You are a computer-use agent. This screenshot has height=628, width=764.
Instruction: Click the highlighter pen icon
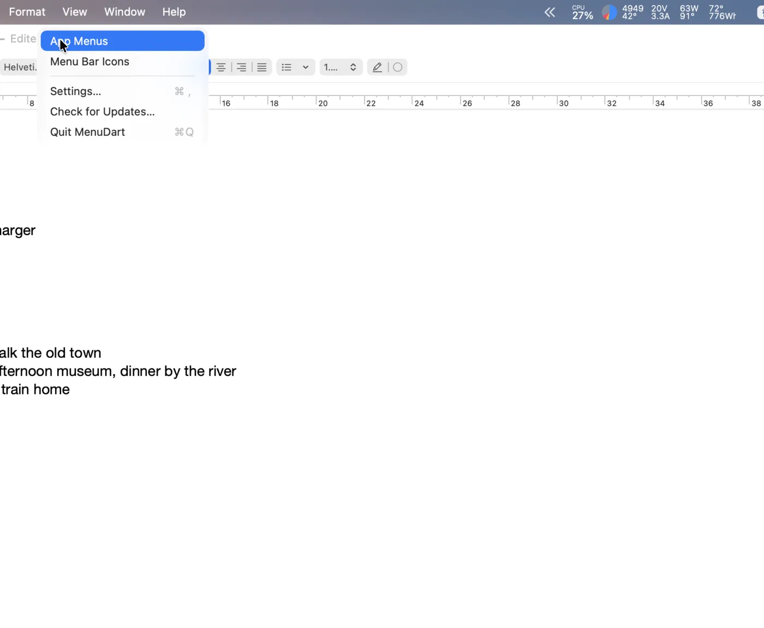tap(377, 67)
